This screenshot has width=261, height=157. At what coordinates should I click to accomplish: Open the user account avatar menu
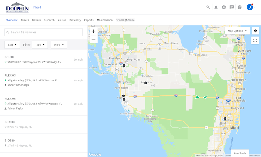point(250,7)
